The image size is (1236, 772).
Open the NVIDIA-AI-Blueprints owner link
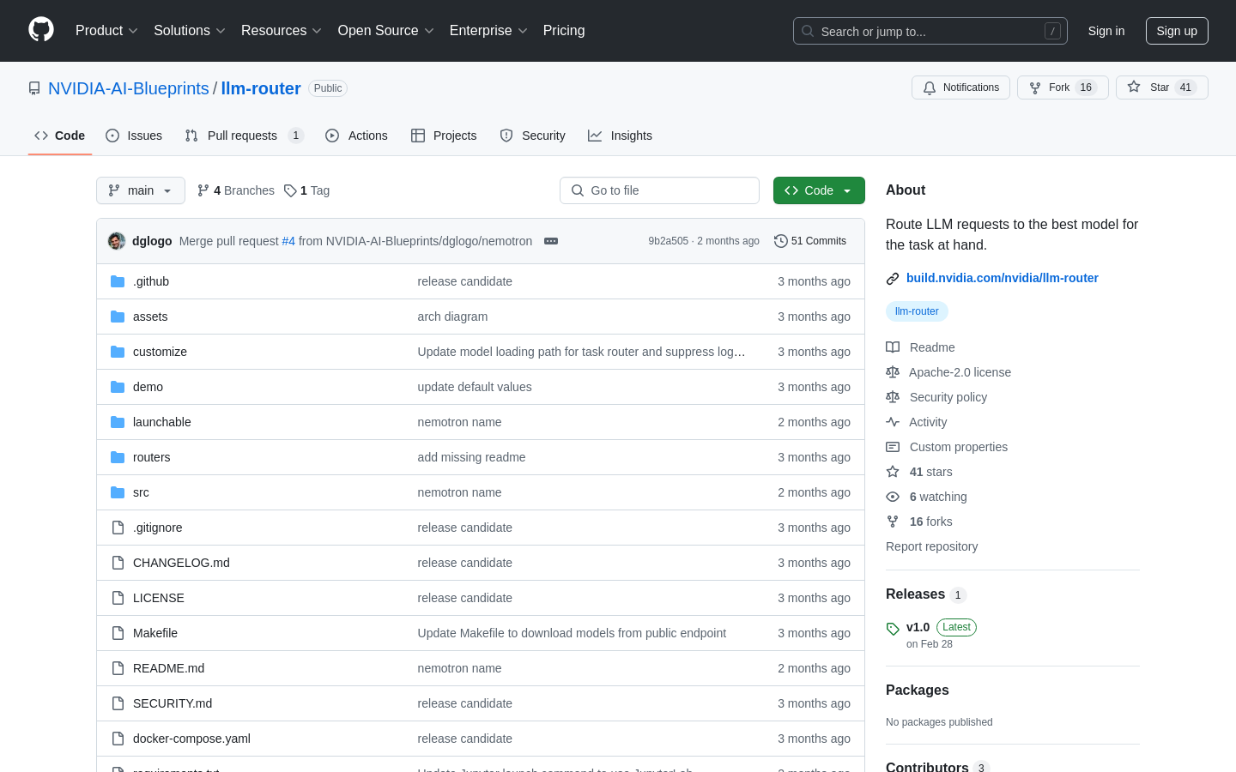click(129, 88)
